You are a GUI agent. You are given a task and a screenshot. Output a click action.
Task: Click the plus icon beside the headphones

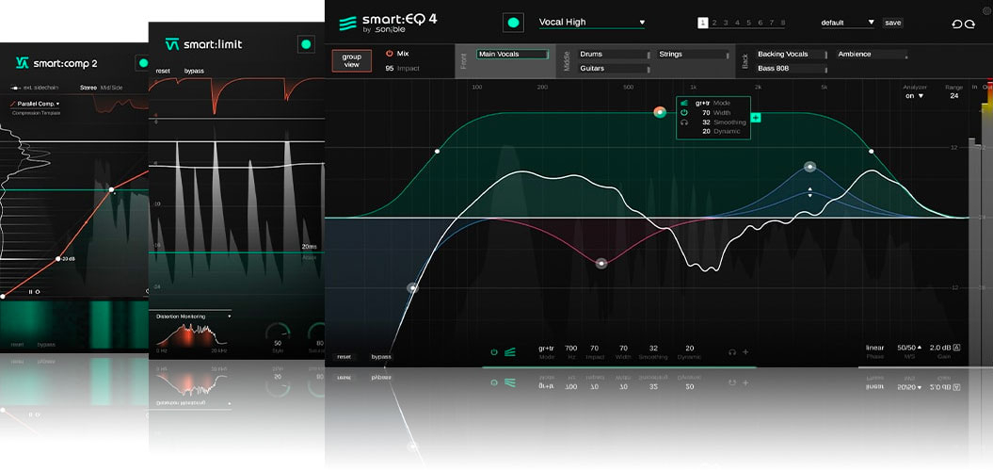pyautogui.click(x=745, y=352)
